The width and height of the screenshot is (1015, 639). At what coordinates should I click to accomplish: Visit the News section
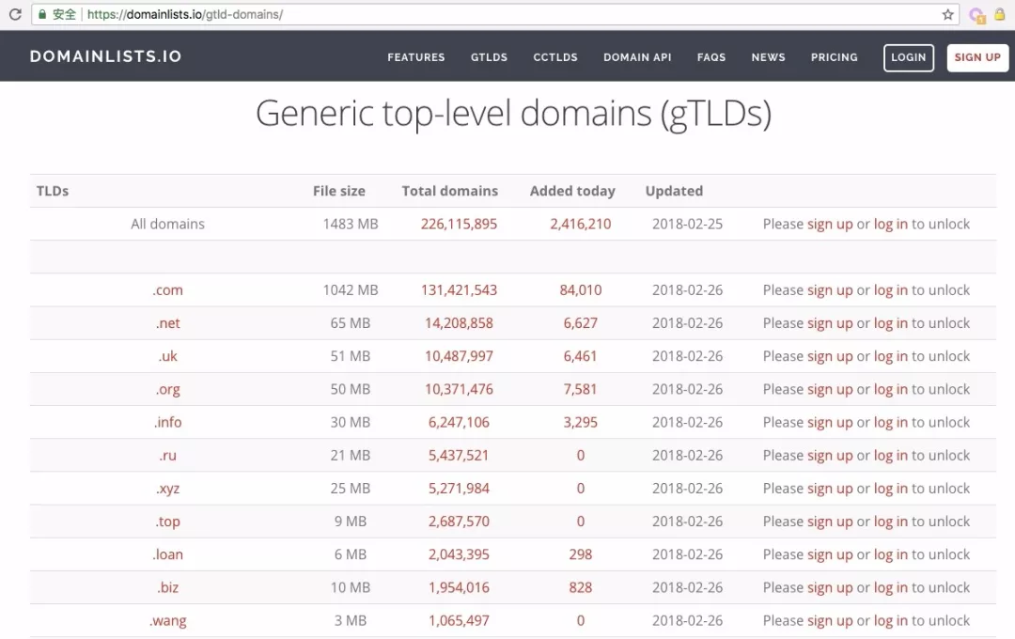click(x=768, y=57)
